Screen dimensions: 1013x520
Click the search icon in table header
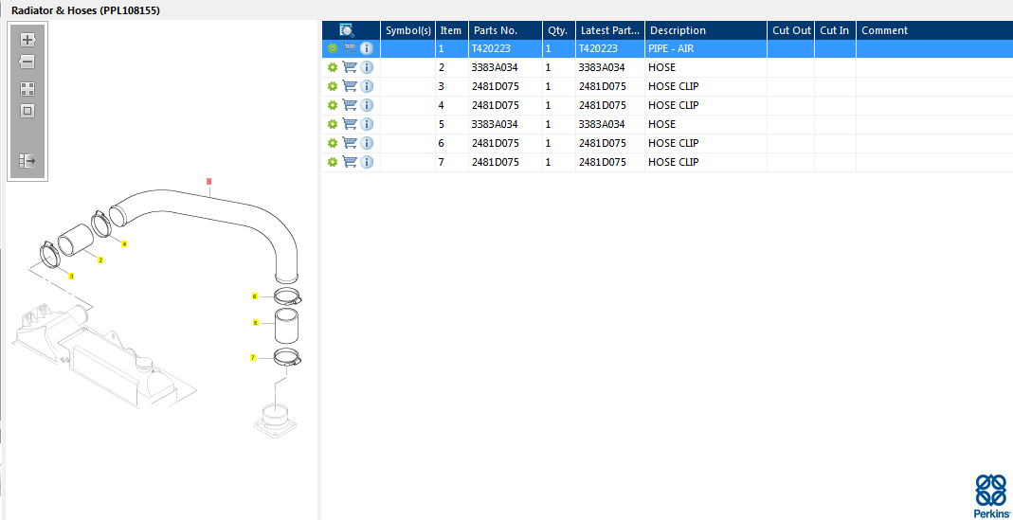[x=347, y=30]
